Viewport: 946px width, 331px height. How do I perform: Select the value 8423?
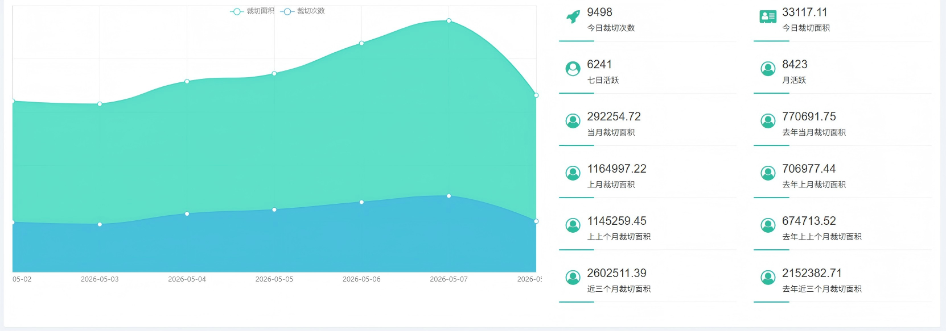pyautogui.click(x=795, y=64)
